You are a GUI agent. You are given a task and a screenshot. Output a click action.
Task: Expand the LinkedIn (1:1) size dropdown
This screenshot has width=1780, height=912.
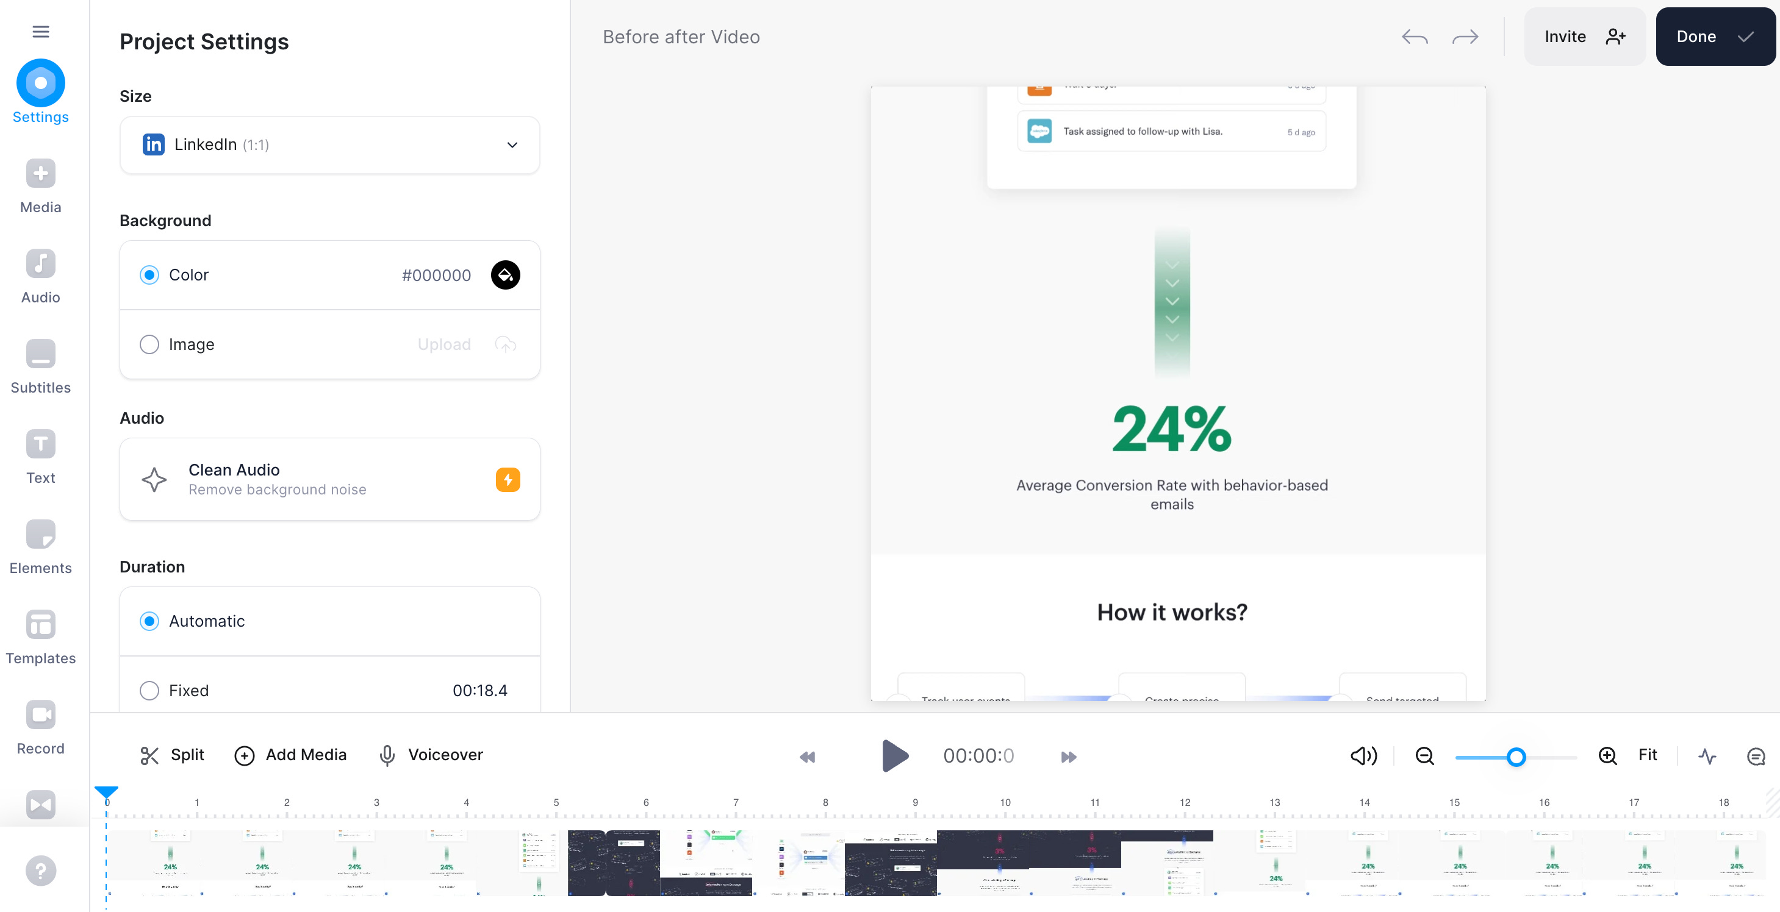[x=329, y=144]
